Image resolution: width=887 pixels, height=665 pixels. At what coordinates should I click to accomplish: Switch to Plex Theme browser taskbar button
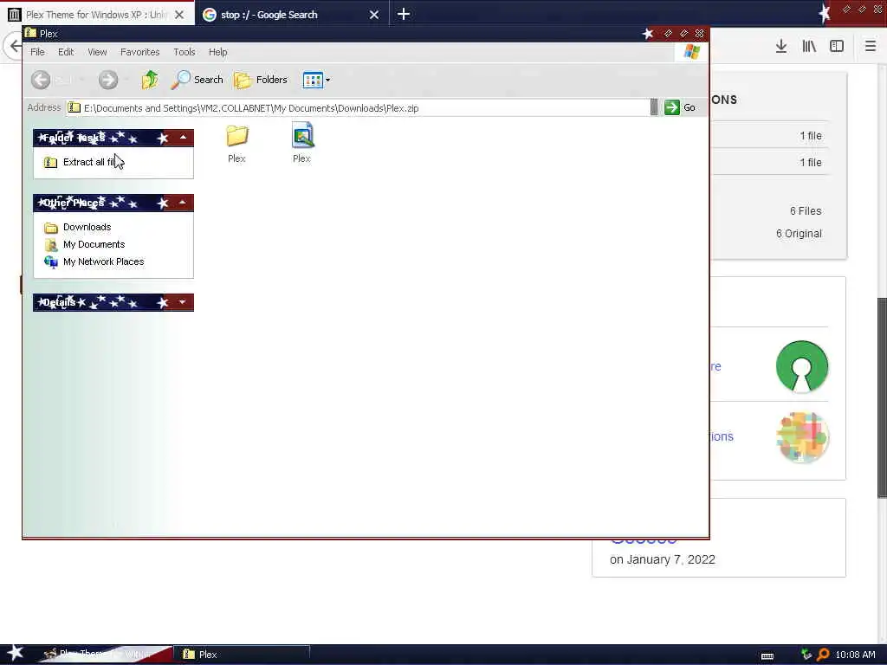point(105,655)
